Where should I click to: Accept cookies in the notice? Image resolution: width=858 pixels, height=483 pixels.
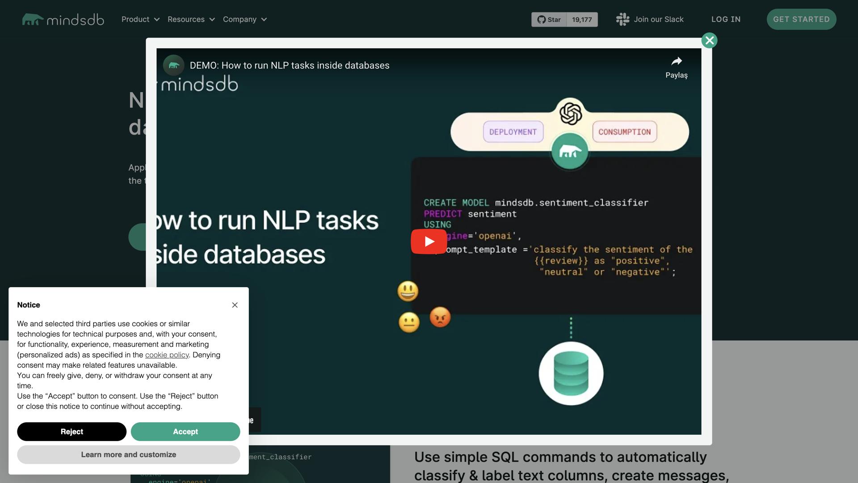185,432
